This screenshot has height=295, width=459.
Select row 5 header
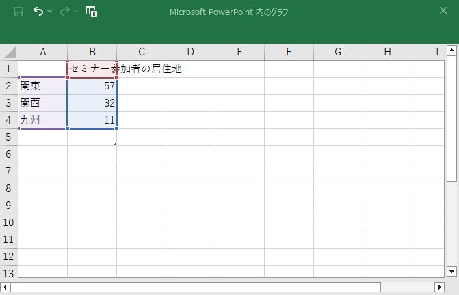(x=9, y=137)
